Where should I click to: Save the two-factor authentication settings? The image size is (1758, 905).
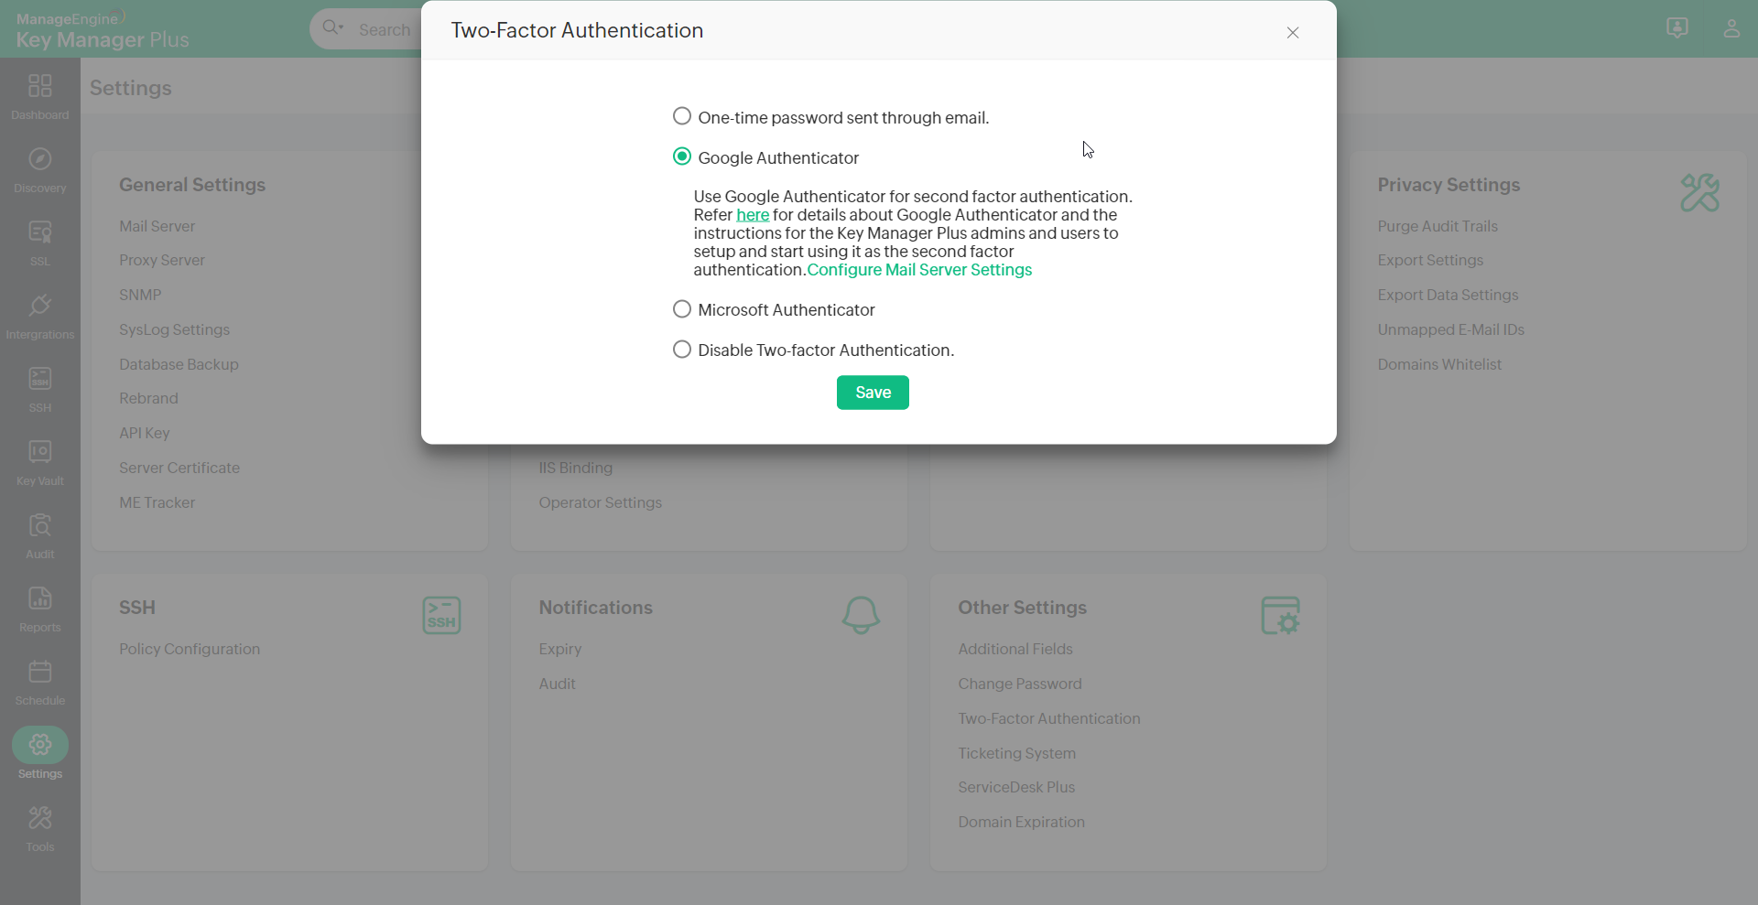(x=872, y=392)
